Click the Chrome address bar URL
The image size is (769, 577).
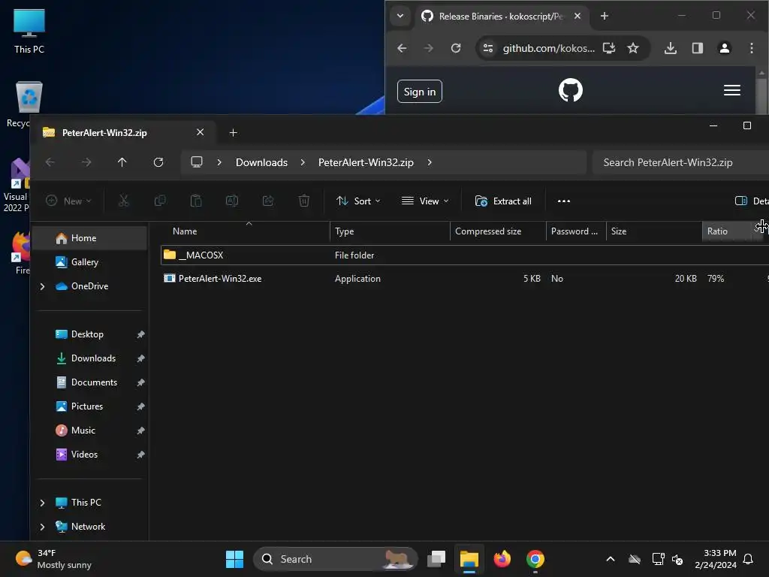tap(548, 48)
